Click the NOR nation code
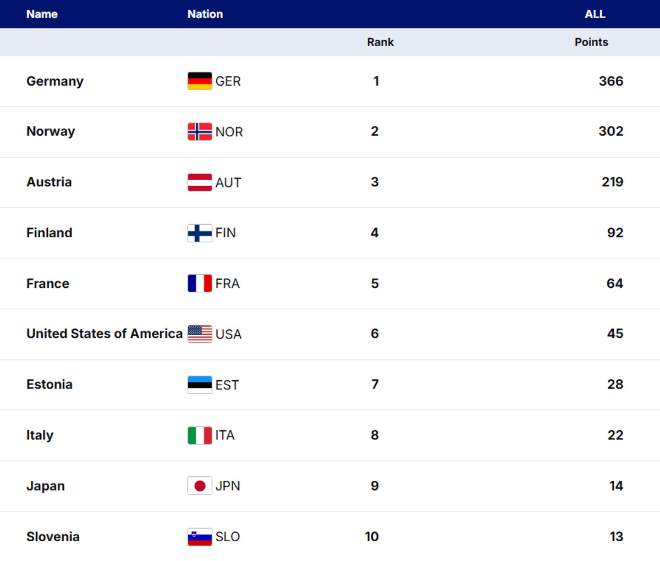The image size is (660, 561). click(x=229, y=132)
